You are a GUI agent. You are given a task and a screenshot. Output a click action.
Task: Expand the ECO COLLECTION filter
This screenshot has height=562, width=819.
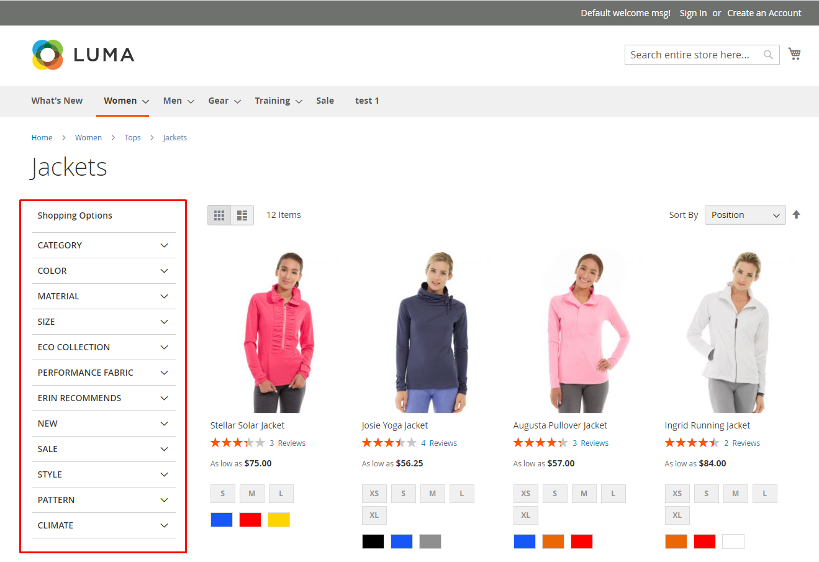pos(103,347)
